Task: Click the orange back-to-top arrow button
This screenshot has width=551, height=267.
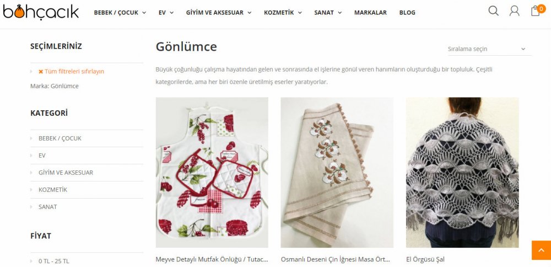Action: click(541, 250)
